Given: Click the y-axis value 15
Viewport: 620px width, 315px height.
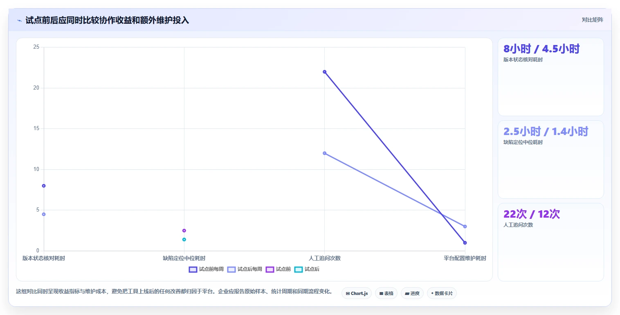Looking at the screenshot, I should 36,128.
